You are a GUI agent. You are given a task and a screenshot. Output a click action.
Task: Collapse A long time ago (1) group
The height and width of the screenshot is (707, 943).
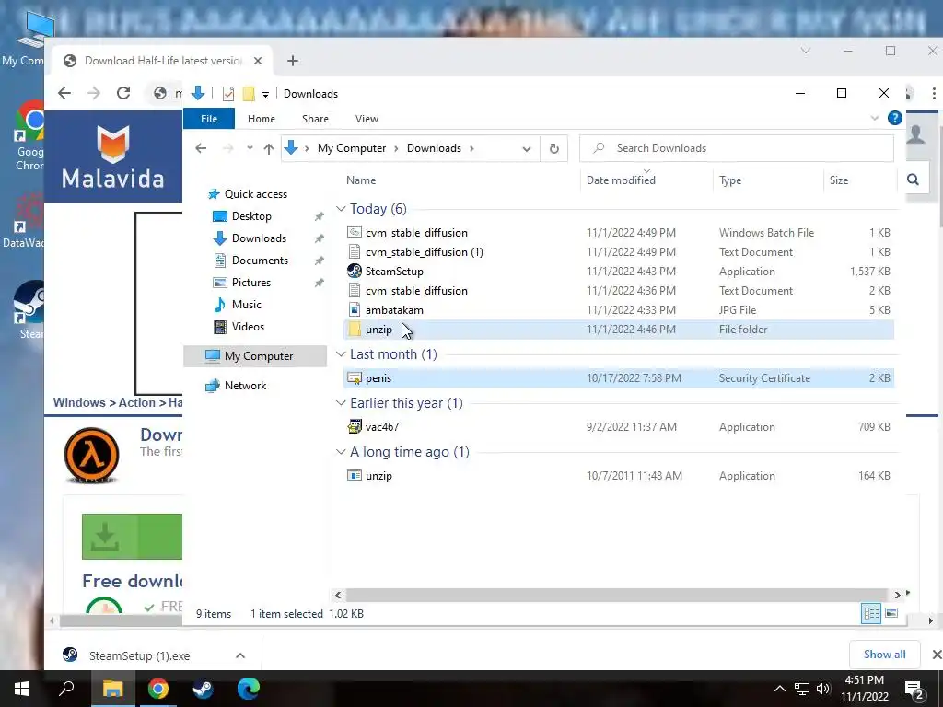pos(341,451)
